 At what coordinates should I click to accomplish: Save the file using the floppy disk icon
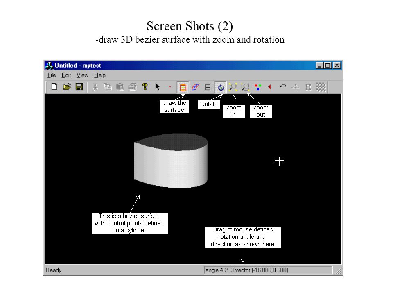79,87
